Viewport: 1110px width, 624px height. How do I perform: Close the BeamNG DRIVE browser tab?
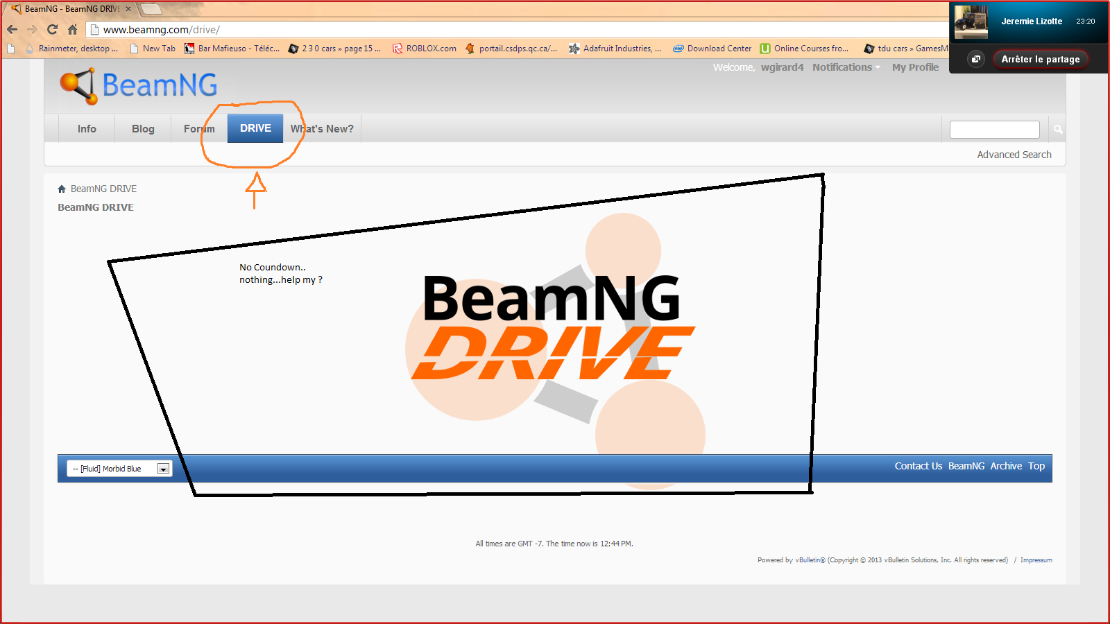tap(128, 9)
